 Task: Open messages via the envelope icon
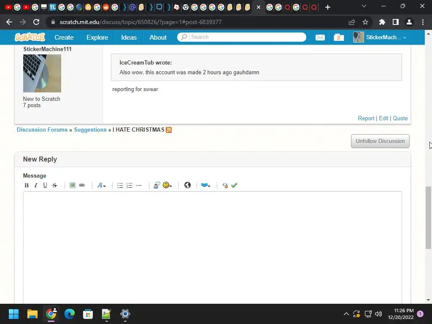320,38
